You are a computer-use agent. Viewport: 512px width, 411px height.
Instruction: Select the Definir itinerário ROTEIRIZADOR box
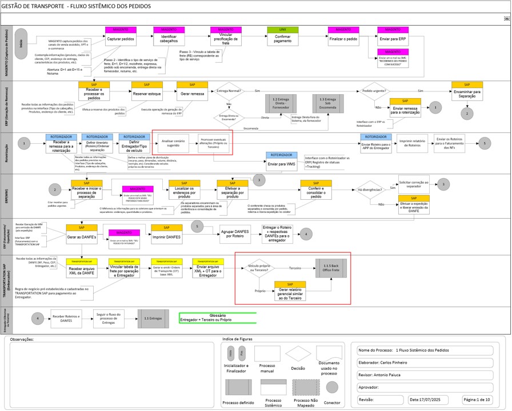coord(97,143)
